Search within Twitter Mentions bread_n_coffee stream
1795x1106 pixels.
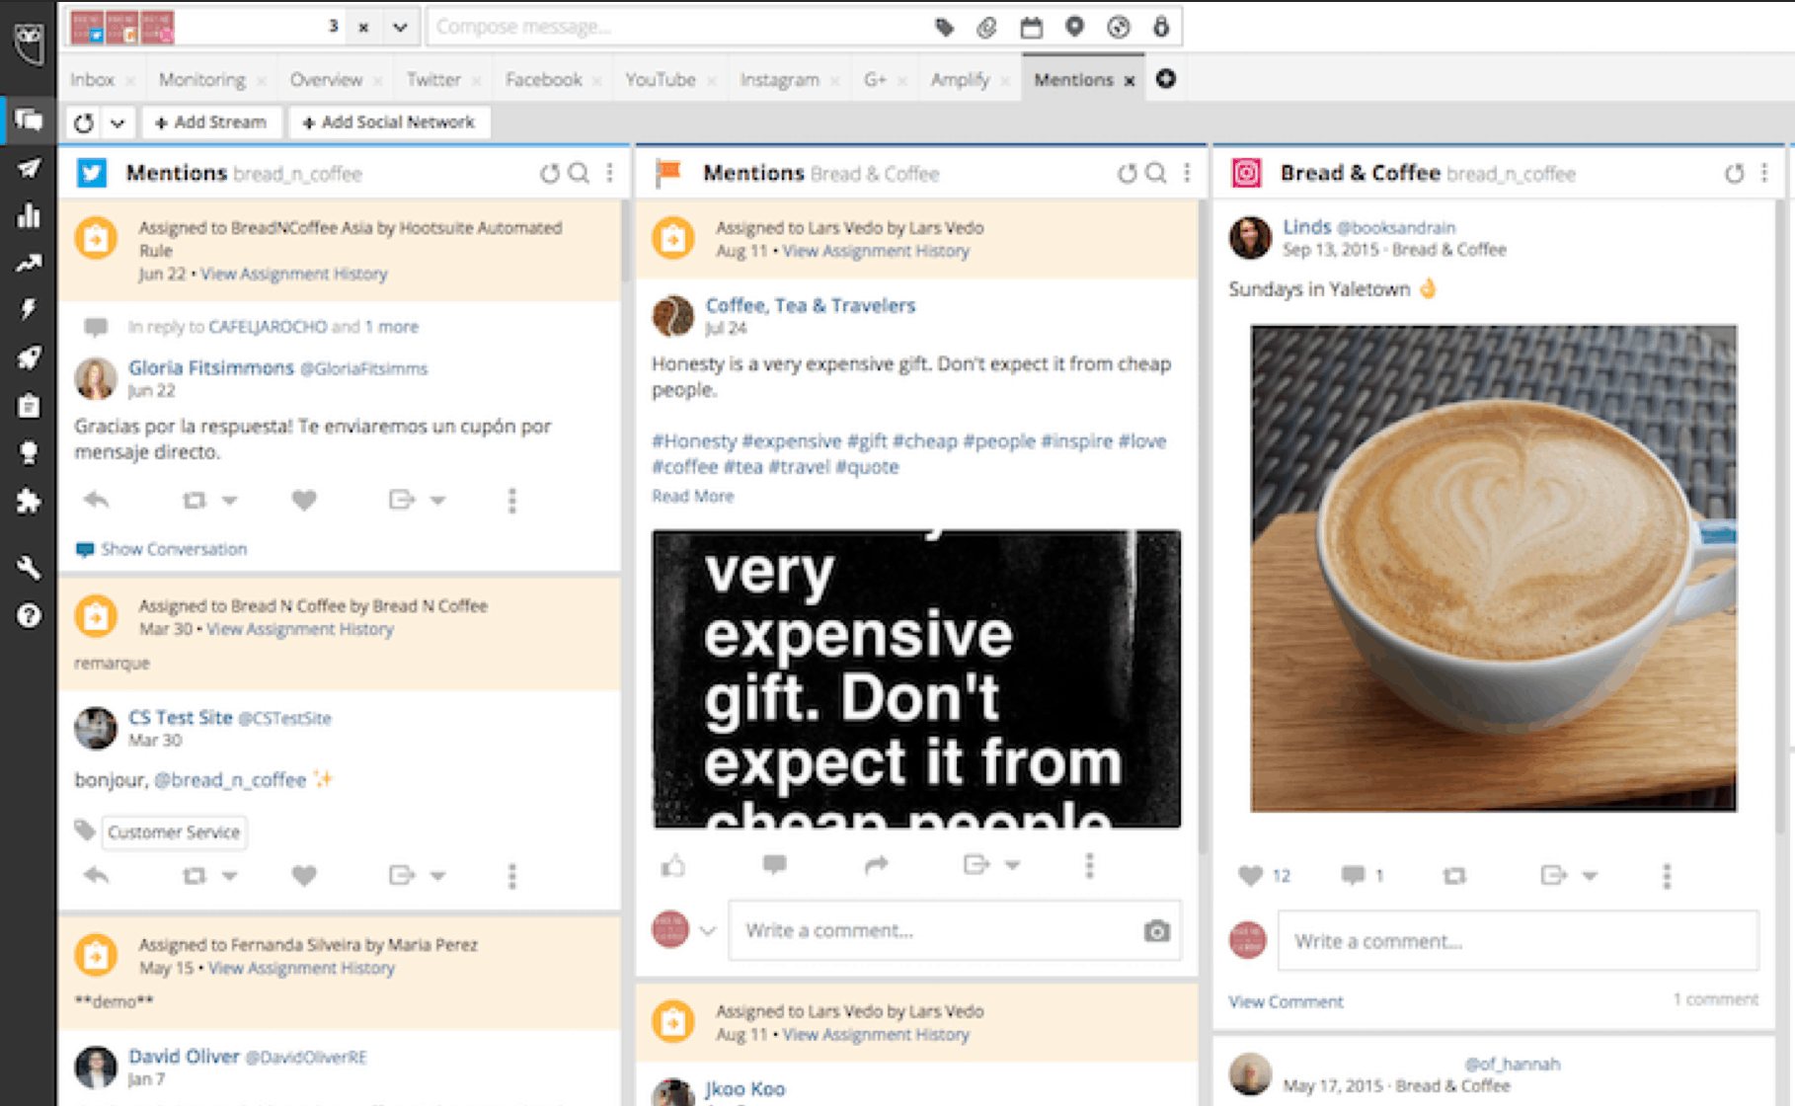(x=580, y=174)
